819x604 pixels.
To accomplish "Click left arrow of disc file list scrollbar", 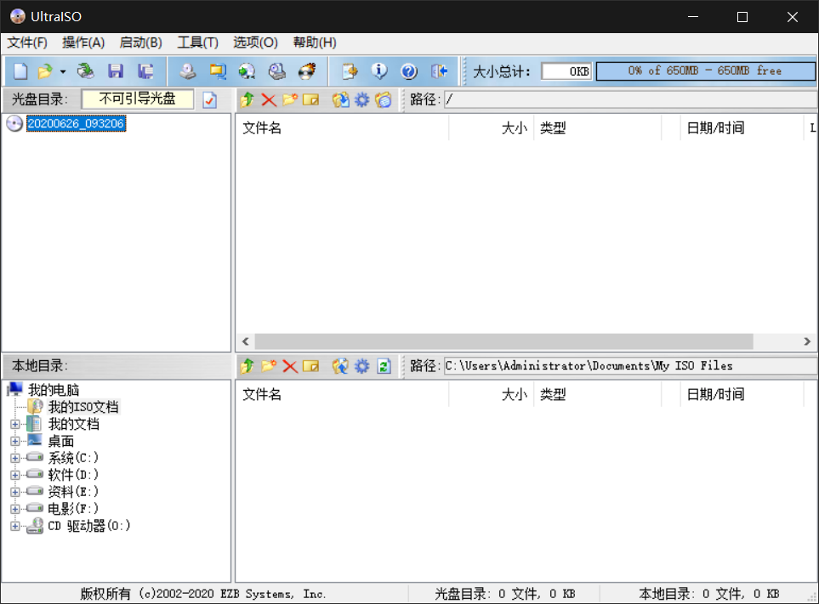I will pyautogui.click(x=246, y=342).
